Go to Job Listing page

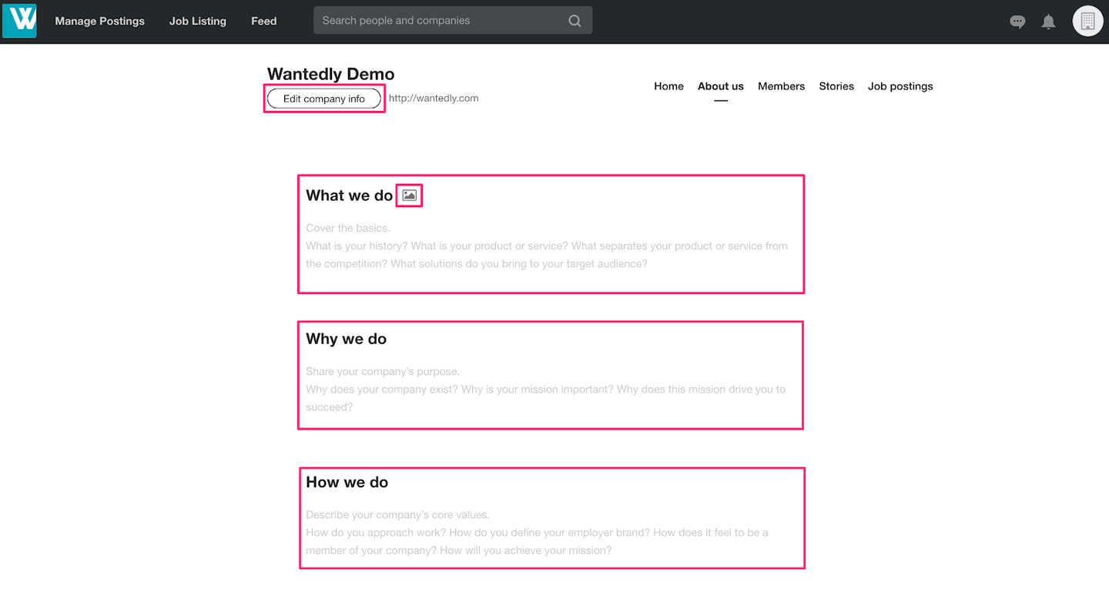pos(198,21)
